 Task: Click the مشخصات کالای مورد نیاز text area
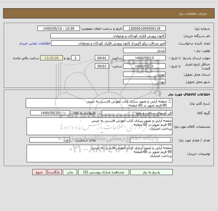click(x=99, y=126)
